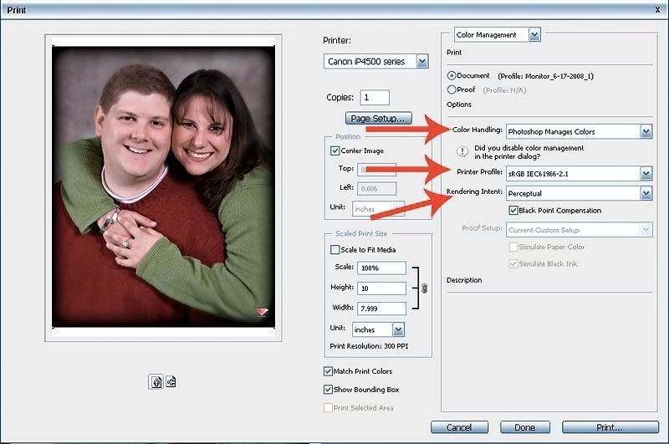669x444 pixels.
Task: Select the Proof radio button
Action: click(452, 89)
